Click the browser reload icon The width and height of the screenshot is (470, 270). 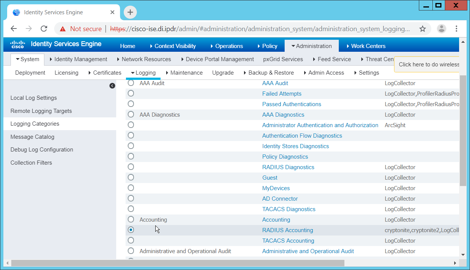(44, 29)
